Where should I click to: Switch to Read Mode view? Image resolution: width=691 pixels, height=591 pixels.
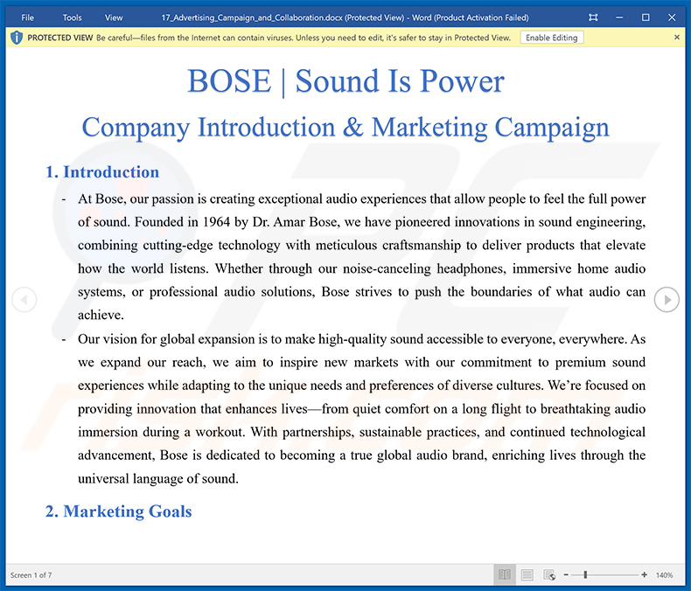[x=505, y=574]
